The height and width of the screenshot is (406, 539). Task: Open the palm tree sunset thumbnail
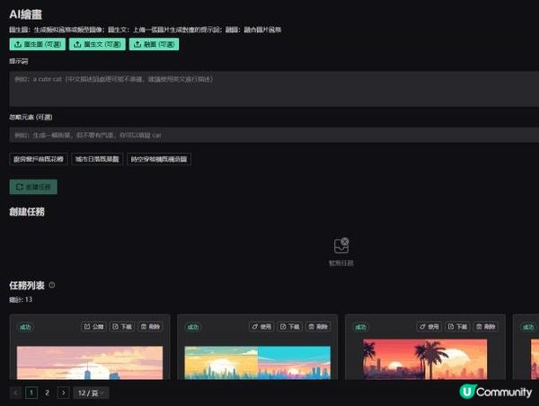pos(425,359)
